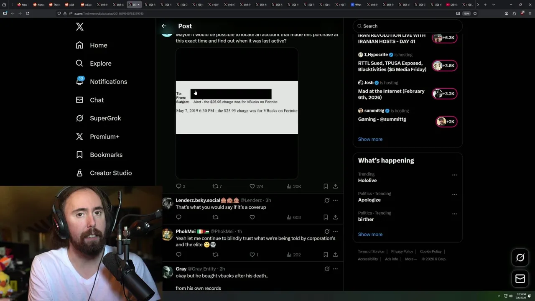
Task: Expand the More footer menu
Action: click(x=411, y=259)
